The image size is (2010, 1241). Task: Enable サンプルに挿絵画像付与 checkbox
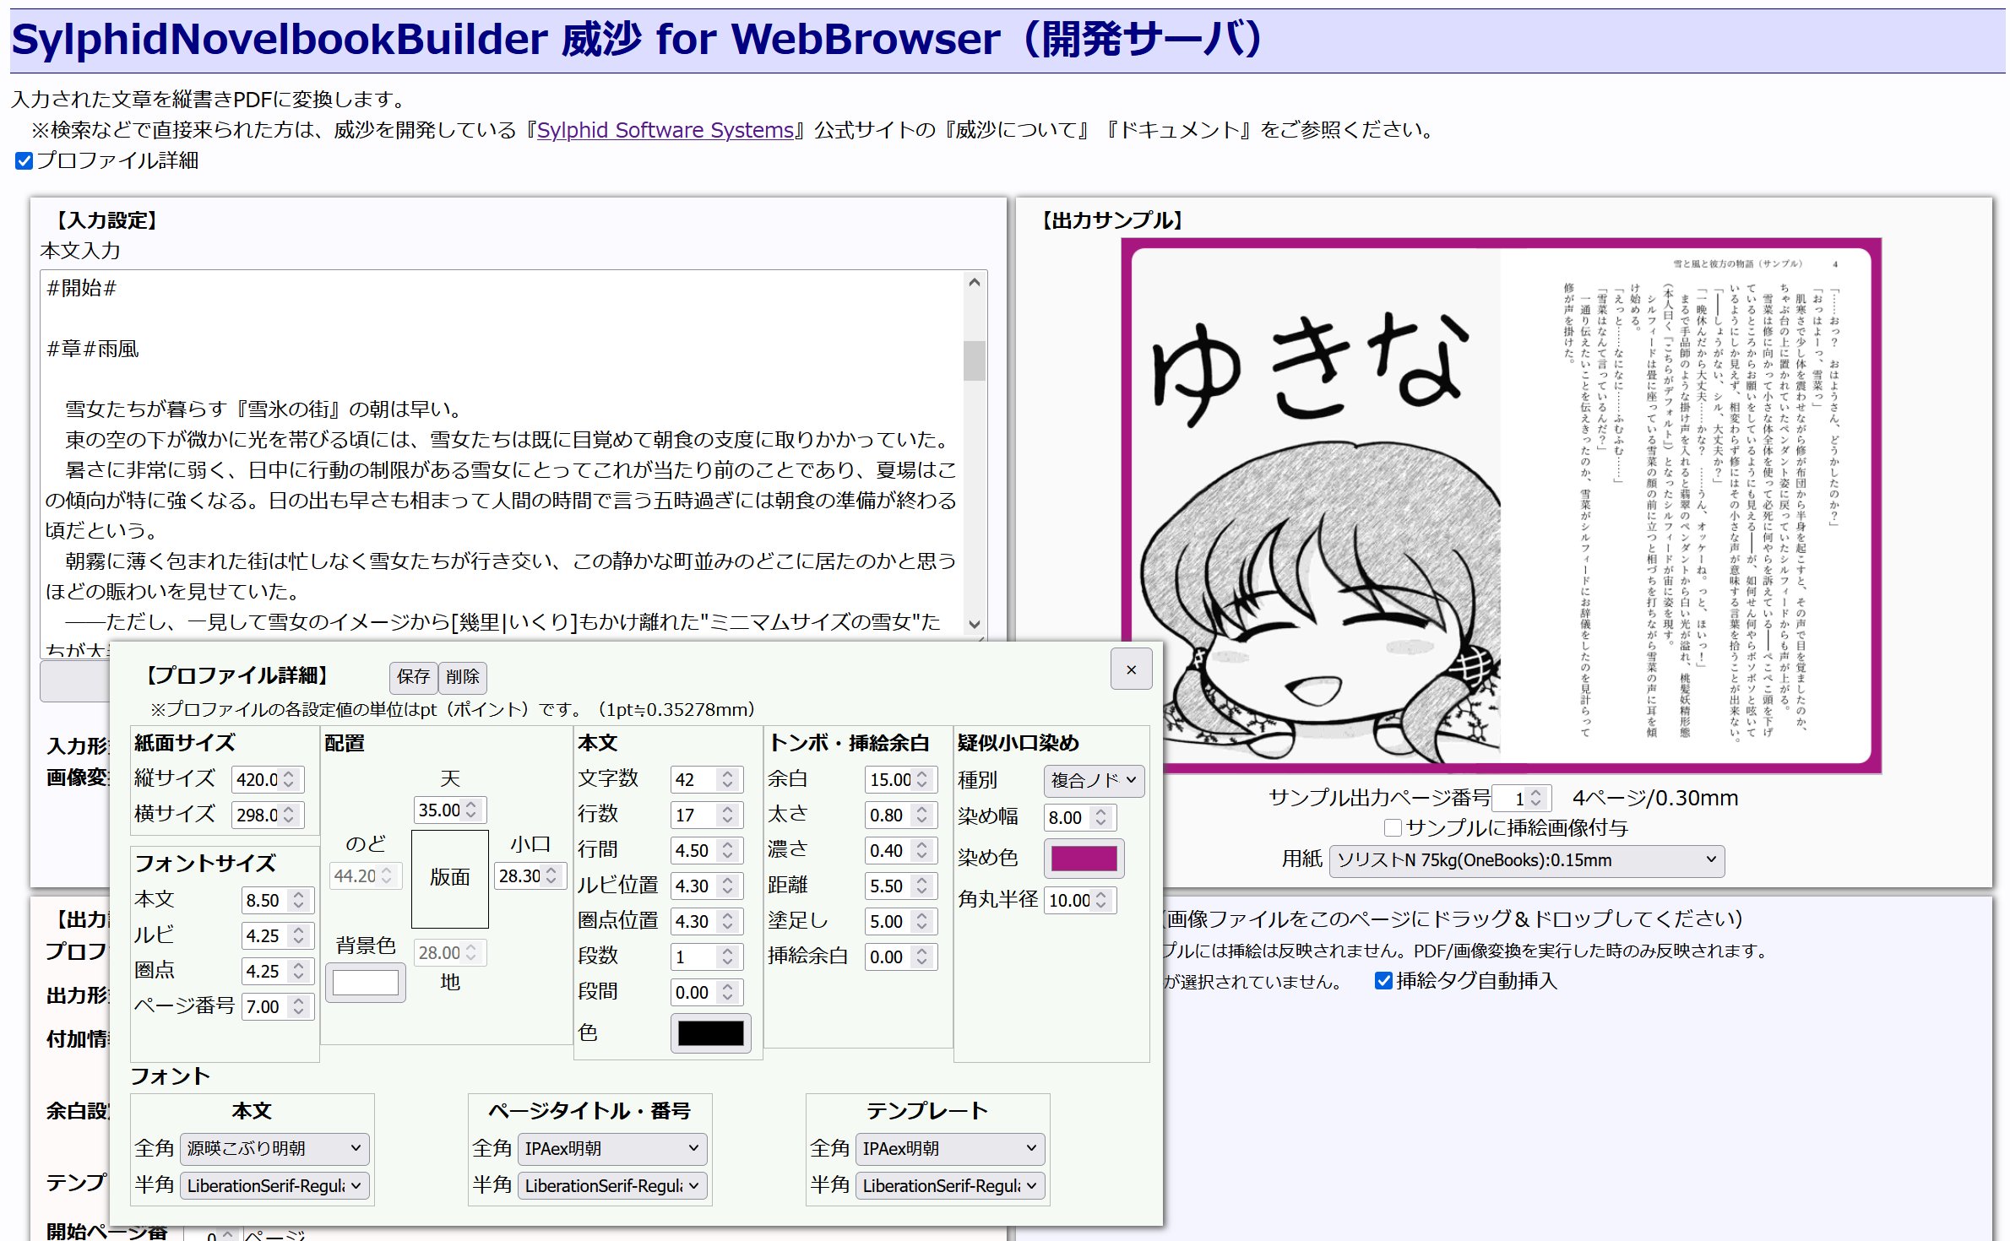1393,827
